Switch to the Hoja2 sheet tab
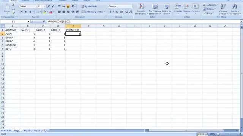Image resolution: width=243 pixels, height=136 pixels. pyautogui.click(x=27, y=131)
